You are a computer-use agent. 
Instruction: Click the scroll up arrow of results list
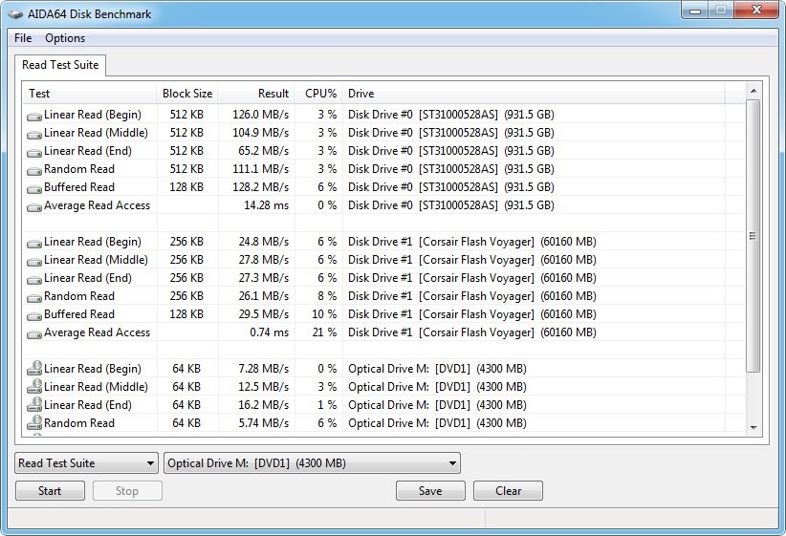[753, 91]
